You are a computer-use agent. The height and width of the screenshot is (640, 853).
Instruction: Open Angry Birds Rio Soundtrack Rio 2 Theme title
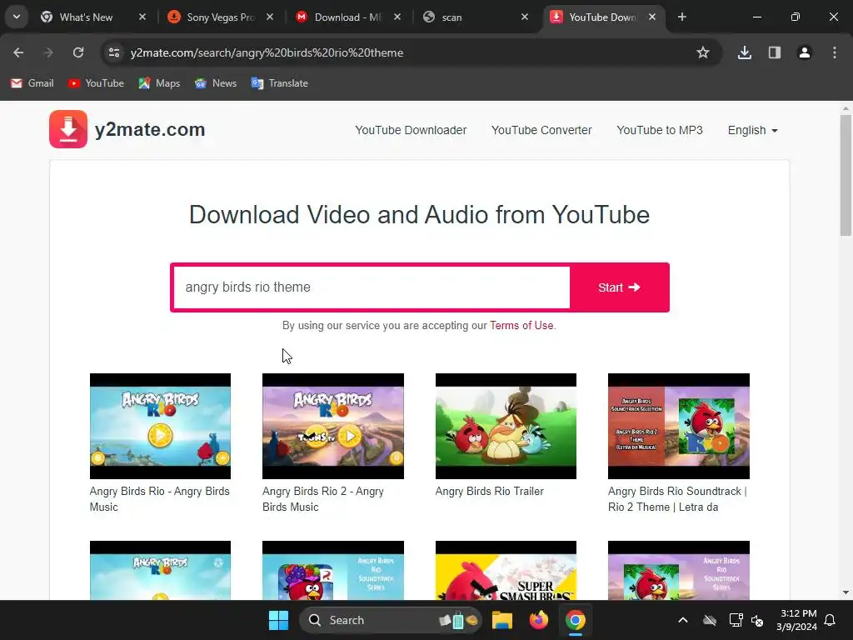pyautogui.click(x=677, y=499)
